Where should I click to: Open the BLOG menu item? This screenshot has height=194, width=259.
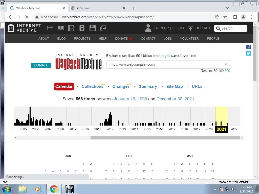(x=61, y=39)
